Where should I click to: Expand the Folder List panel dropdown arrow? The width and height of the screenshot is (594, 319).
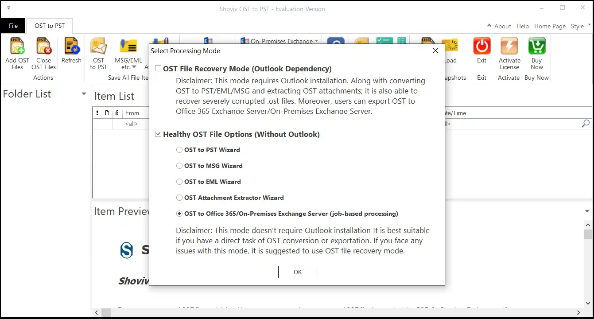click(x=84, y=94)
